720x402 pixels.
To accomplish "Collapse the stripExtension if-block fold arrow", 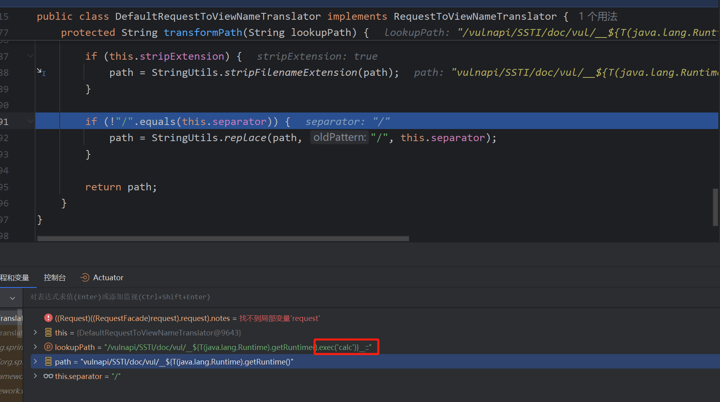I will tap(30, 56).
